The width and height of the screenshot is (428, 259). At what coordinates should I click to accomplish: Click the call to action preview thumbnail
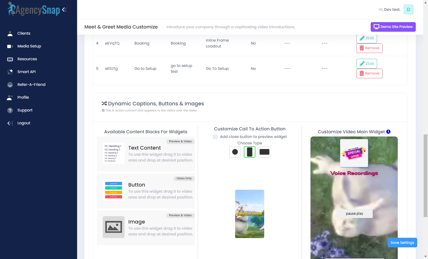(250, 214)
